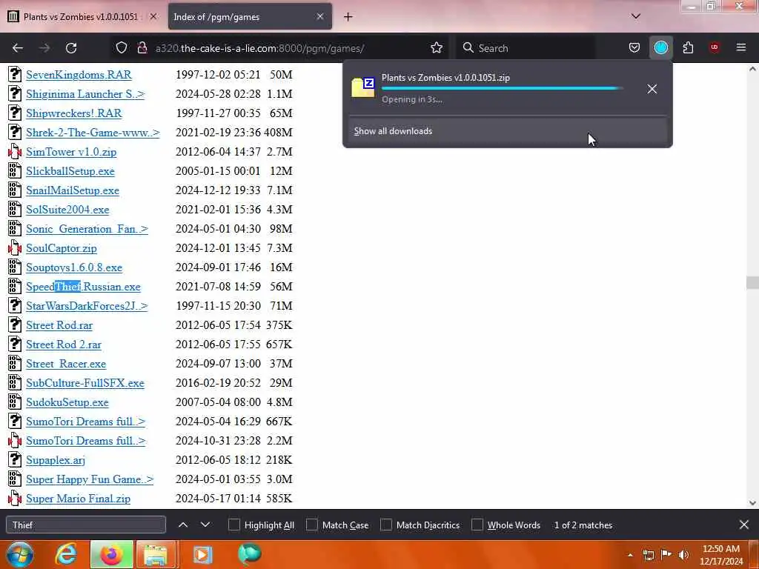This screenshot has width=759, height=569.
Task: Download SimTower v1.0.zip
Action: tap(71, 152)
